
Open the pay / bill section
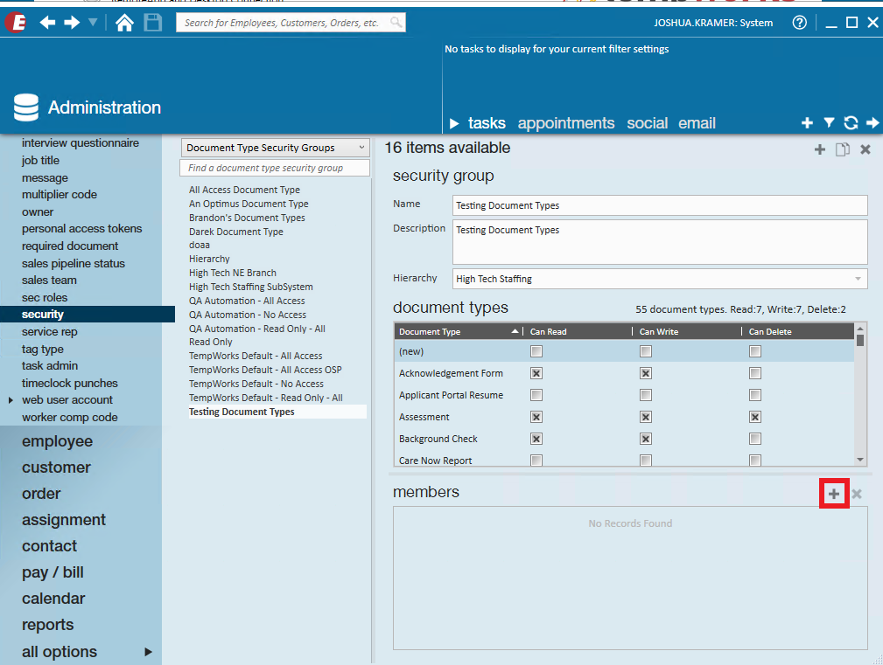53,572
